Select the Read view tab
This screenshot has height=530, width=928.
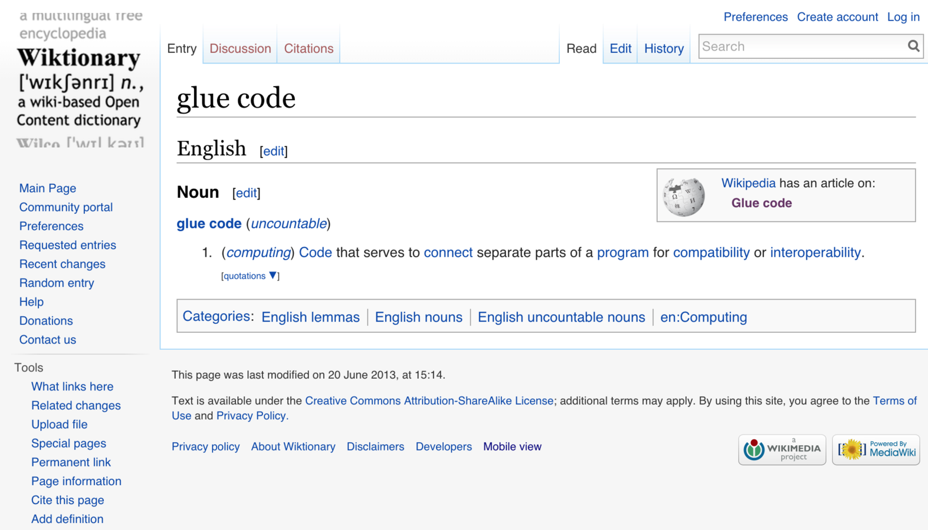tap(581, 48)
